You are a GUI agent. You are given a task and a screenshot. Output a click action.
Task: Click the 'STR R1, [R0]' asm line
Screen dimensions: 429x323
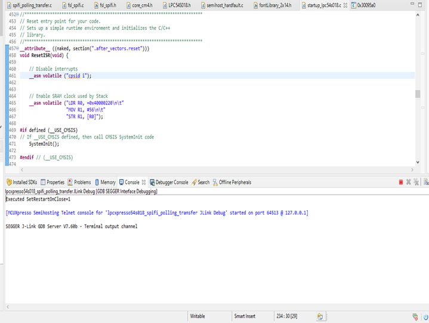tap(85, 116)
